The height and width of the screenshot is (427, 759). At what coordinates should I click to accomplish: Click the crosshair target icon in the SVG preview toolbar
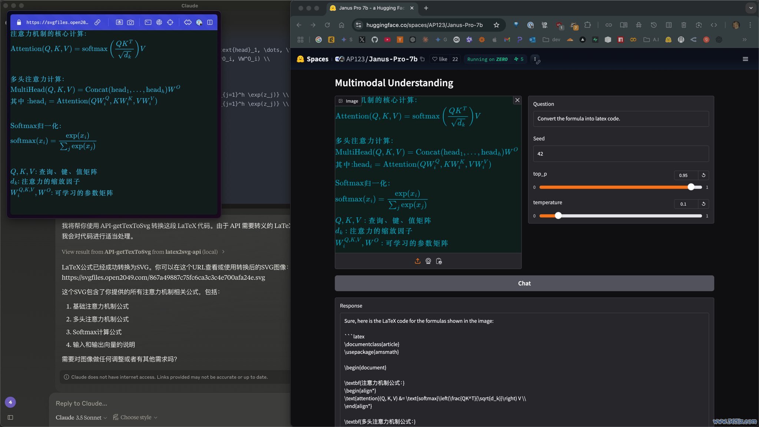click(x=170, y=22)
